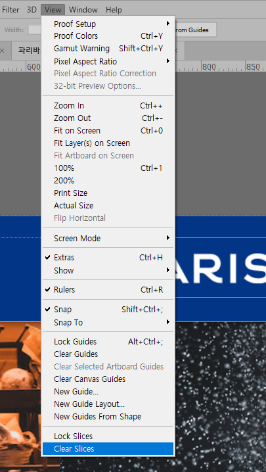Choose Zoom Out

pyautogui.click(x=108, y=118)
